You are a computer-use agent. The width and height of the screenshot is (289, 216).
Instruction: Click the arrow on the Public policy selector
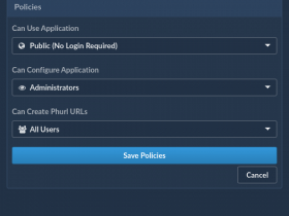pyautogui.click(x=268, y=46)
